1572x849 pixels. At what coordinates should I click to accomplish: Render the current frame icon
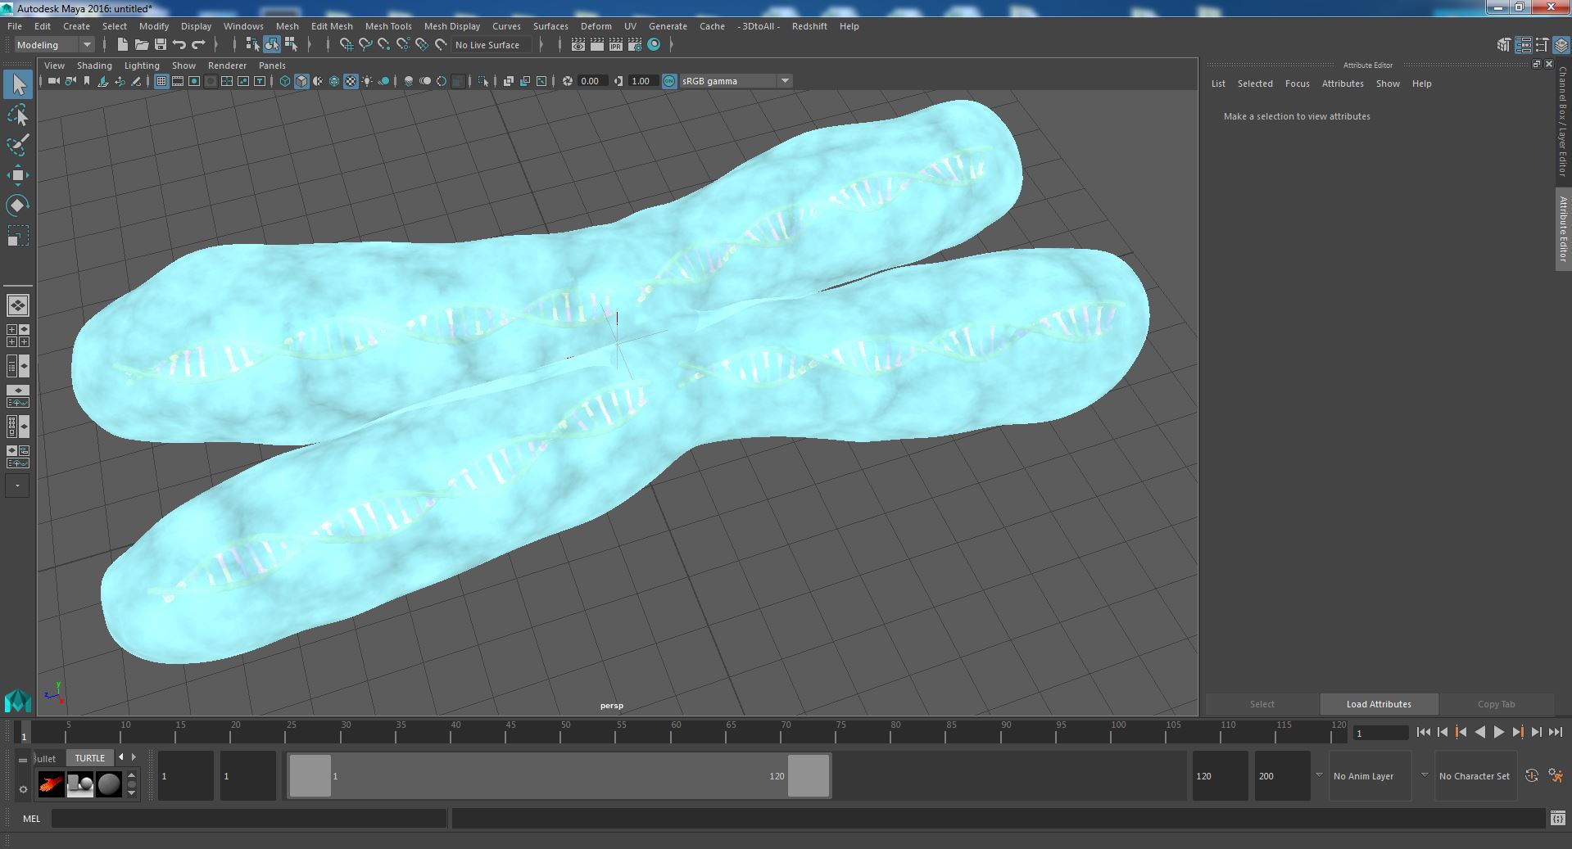click(x=597, y=45)
